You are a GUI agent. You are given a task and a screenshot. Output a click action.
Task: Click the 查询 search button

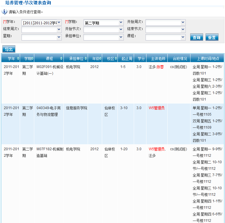(196, 38)
